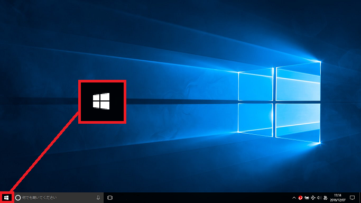Focus the Cortana search box

coord(59,198)
